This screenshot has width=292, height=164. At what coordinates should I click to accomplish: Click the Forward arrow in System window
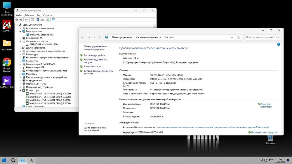click(89, 37)
